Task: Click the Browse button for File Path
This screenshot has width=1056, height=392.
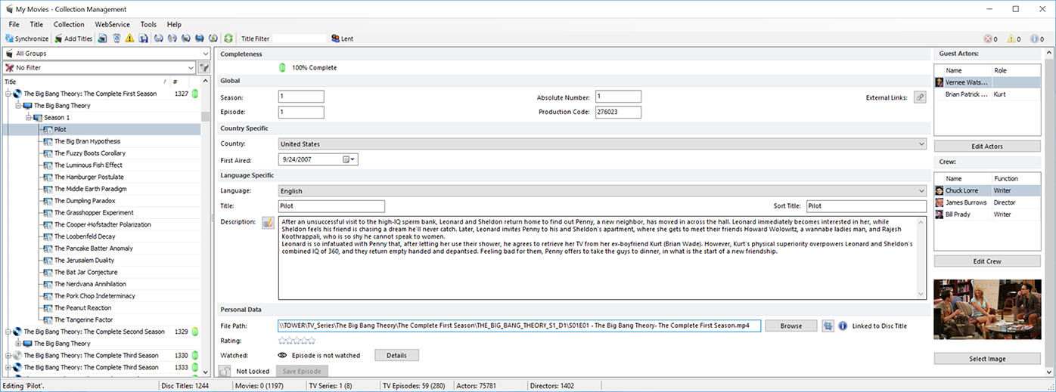Action: 790,326
